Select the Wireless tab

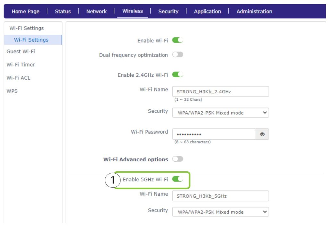(x=133, y=11)
